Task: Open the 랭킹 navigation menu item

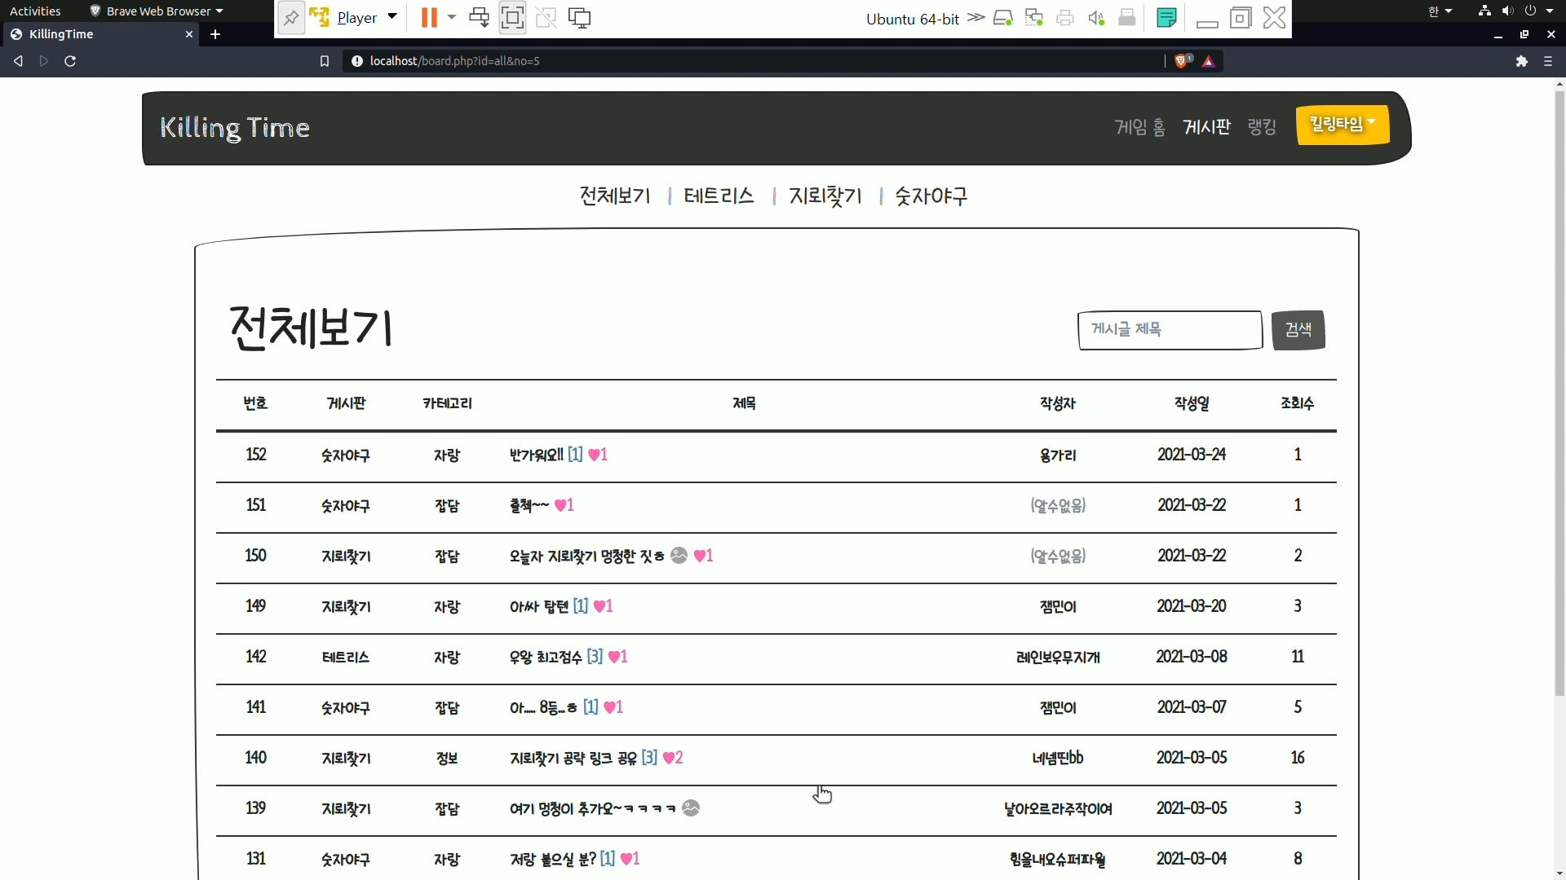Action: [x=1261, y=127]
